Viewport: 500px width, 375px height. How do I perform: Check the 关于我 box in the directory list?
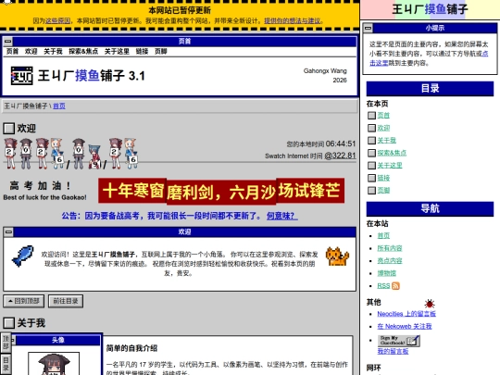371,141
